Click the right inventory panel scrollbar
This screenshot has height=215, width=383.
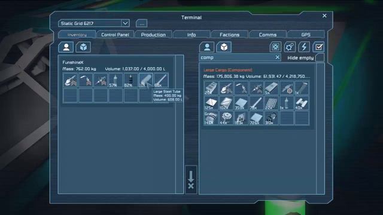pos(320,128)
